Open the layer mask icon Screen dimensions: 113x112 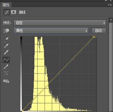click(13, 12)
